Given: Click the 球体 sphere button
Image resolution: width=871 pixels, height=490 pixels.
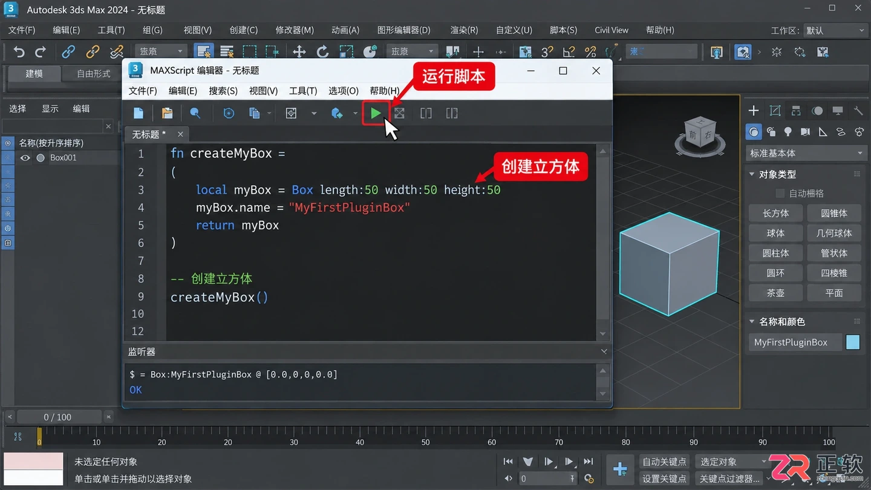Looking at the screenshot, I should [775, 234].
